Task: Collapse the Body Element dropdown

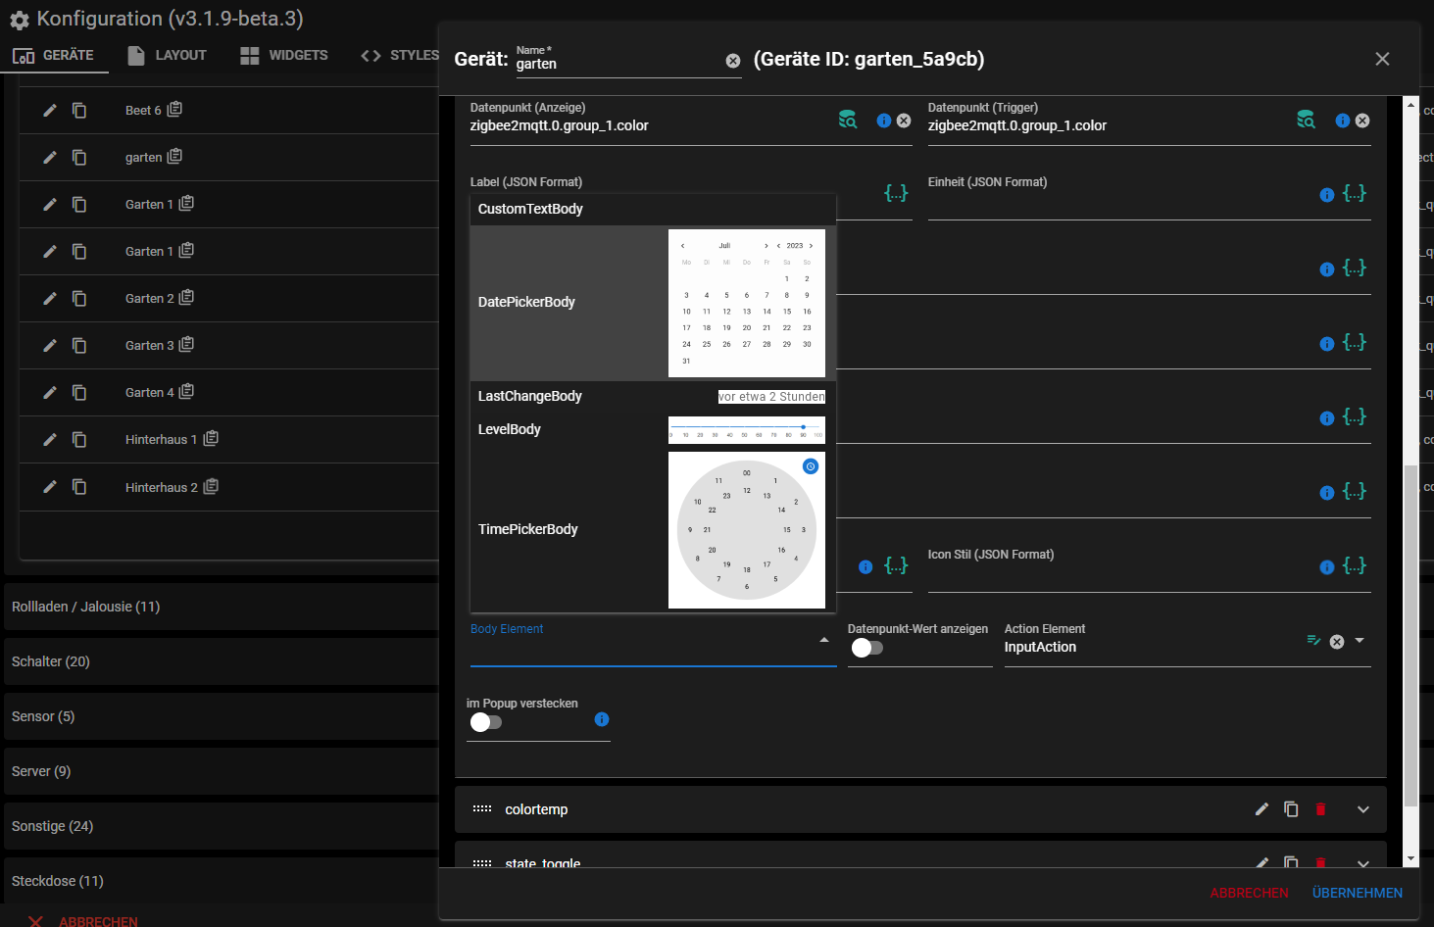Action: [824, 640]
